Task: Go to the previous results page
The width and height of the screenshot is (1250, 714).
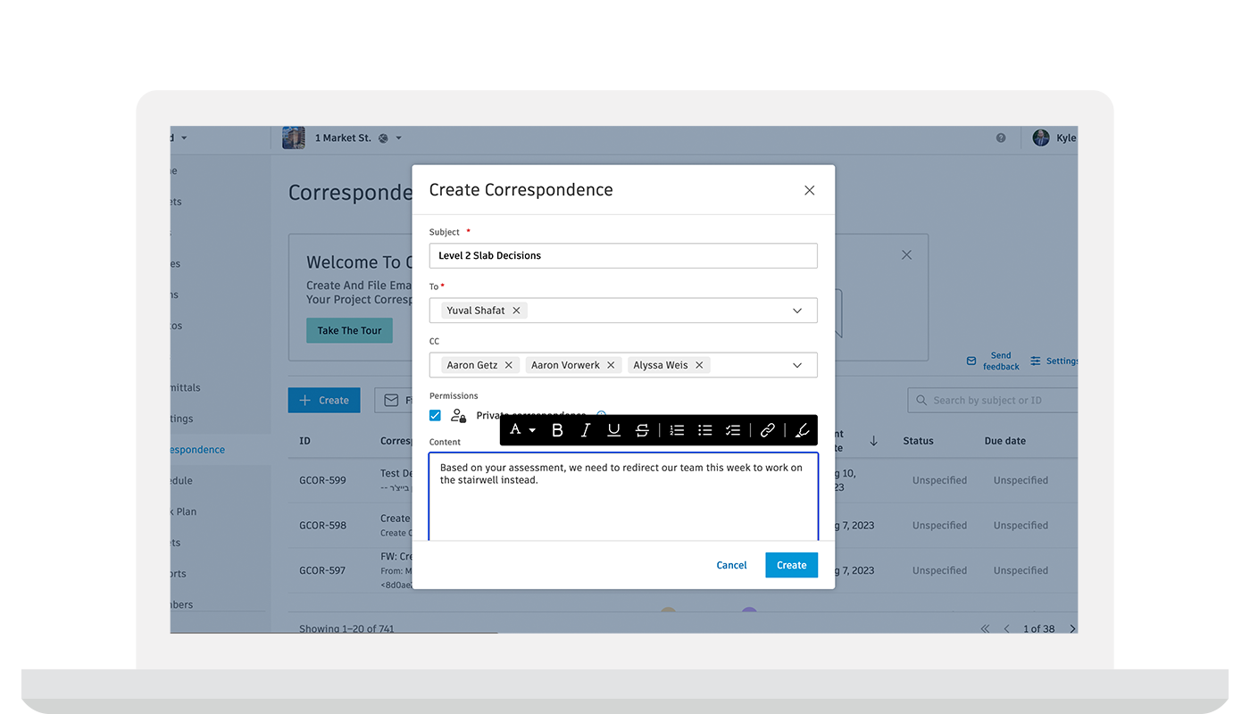Action: pyautogui.click(x=1006, y=628)
